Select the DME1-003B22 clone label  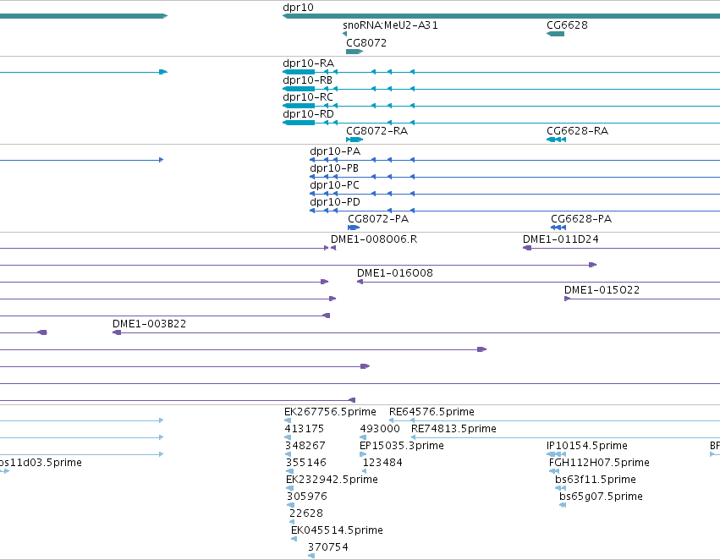click(149, 324)
